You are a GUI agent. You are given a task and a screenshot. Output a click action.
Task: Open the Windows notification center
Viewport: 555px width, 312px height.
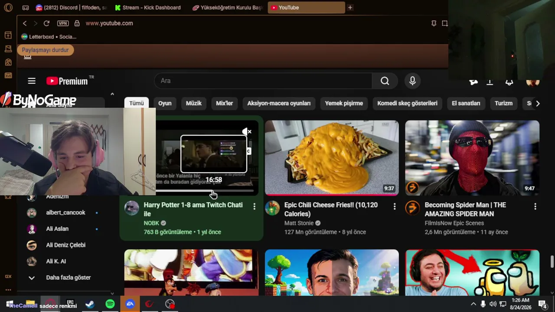click(542, 304)
